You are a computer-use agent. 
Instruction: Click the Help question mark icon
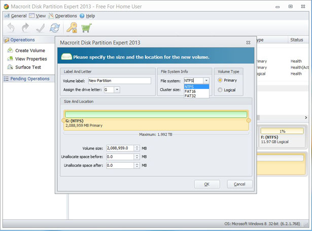82,16
